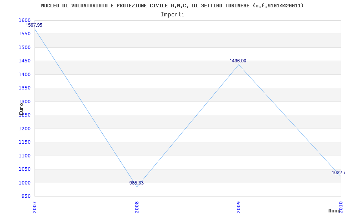Select the 950 y-axis tick label
The width and height of the screenshot is (345, 215).
(26, 196)
